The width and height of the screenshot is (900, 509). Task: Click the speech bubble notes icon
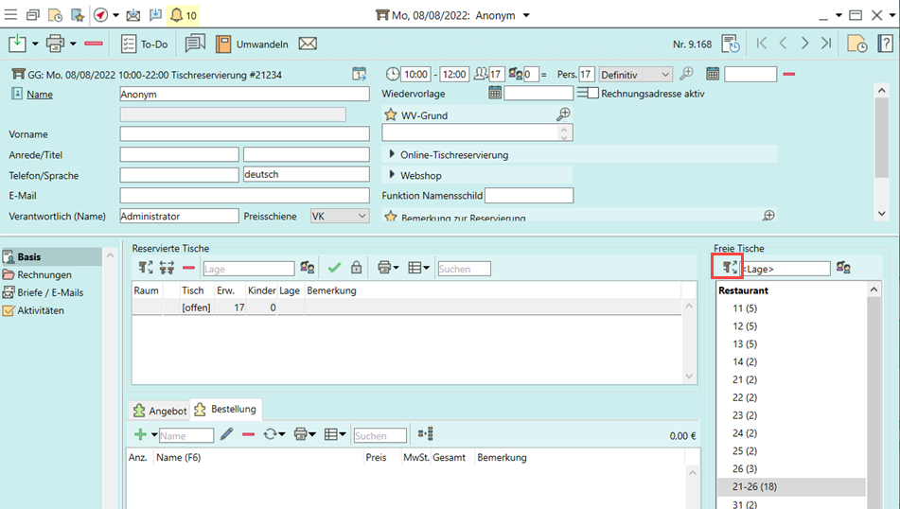coord(195,44)
